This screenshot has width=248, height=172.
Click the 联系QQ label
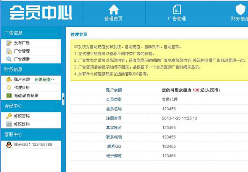pyautogui.click(x=114, y=146)
